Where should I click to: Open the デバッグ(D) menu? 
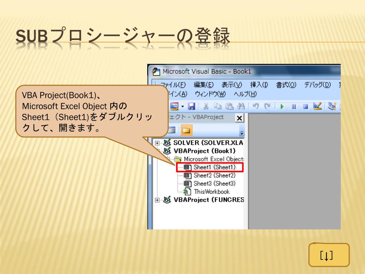[x=318, y=85]
